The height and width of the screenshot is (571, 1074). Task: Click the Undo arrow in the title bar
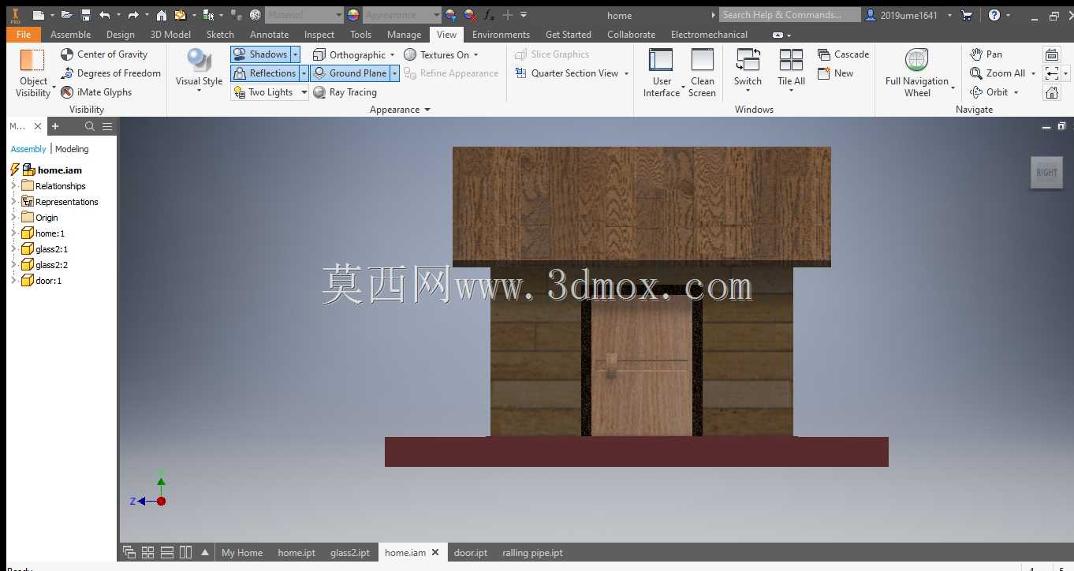point(104,15)
